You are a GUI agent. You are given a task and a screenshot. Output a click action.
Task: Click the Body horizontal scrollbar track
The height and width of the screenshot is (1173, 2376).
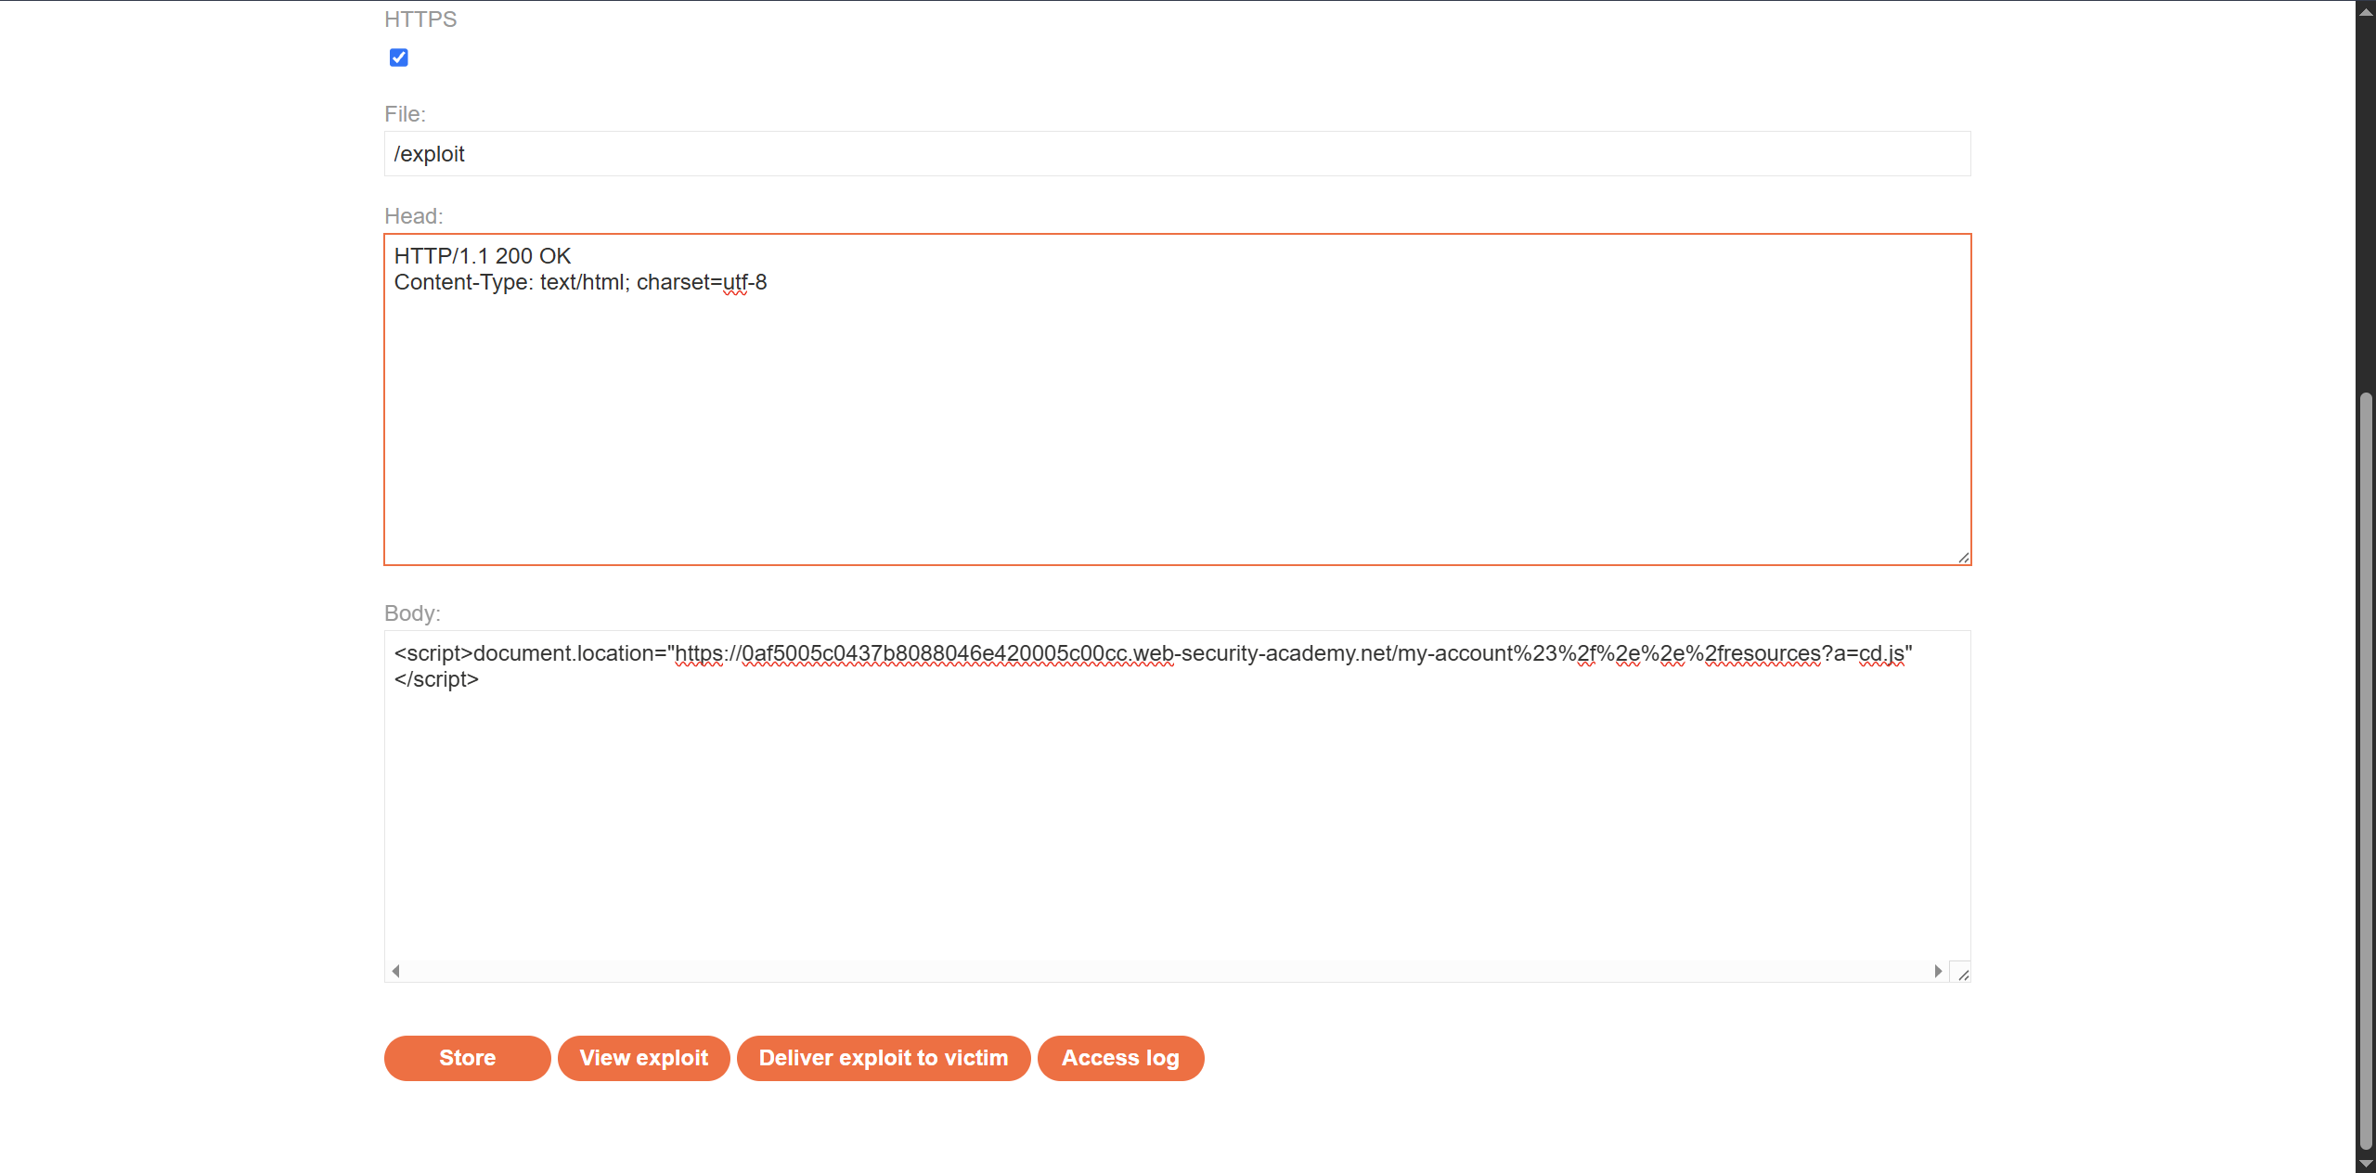coord(1167,971)
